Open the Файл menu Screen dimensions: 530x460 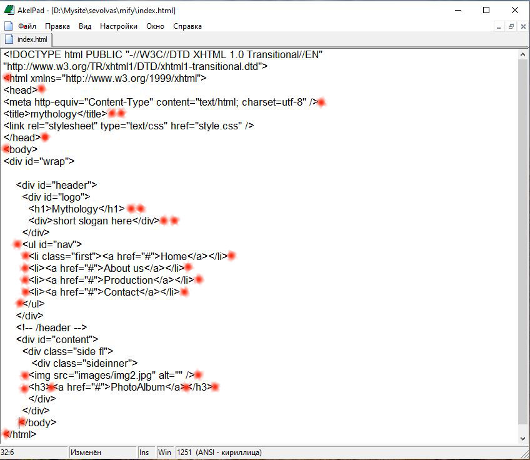tap(27, 26)
